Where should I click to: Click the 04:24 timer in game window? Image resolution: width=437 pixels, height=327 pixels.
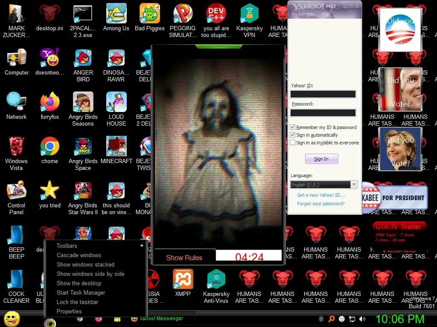249,255
